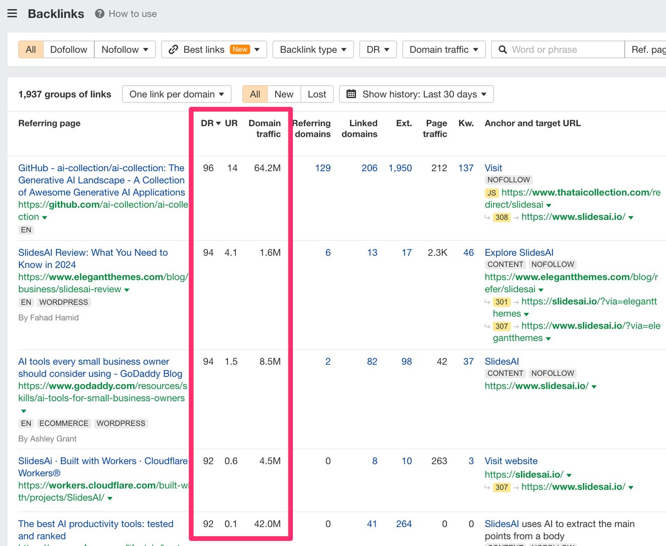
Task: Expand the elegantthemes slidesai-review URL arrow
Action: 127,290
